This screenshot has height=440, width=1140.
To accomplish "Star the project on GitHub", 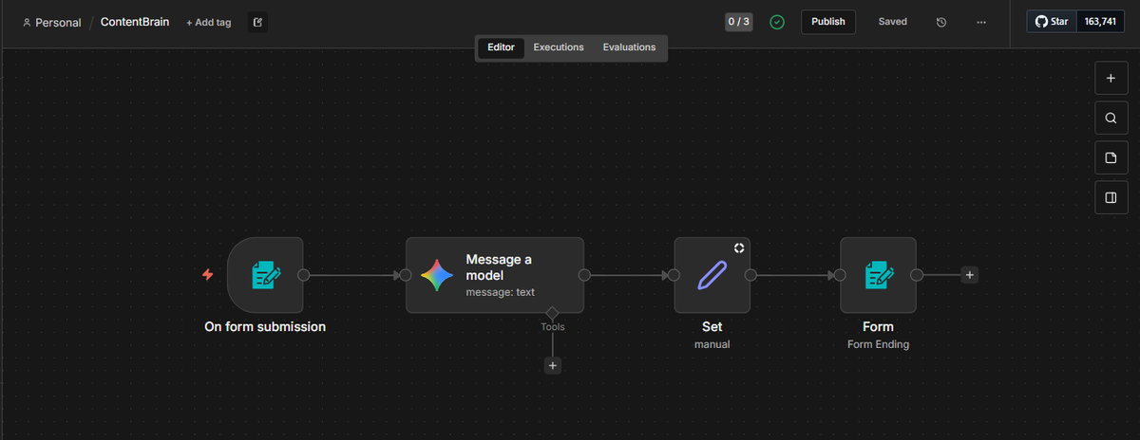I will 1051,22.
